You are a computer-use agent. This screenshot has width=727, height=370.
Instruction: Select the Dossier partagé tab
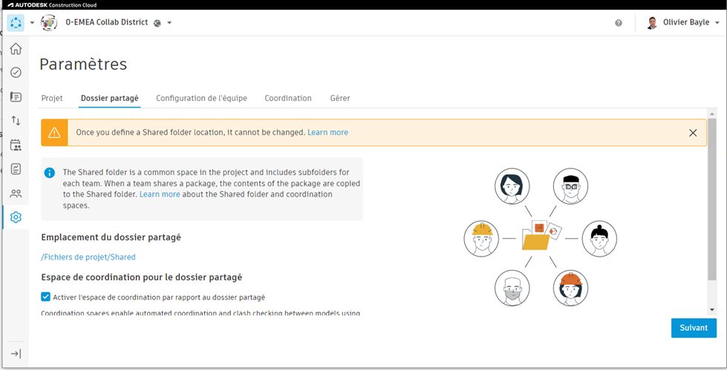tap(109, 98)
